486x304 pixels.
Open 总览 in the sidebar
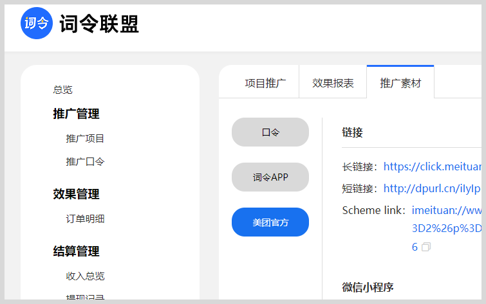pyautogui.click(x=62, y=90)
